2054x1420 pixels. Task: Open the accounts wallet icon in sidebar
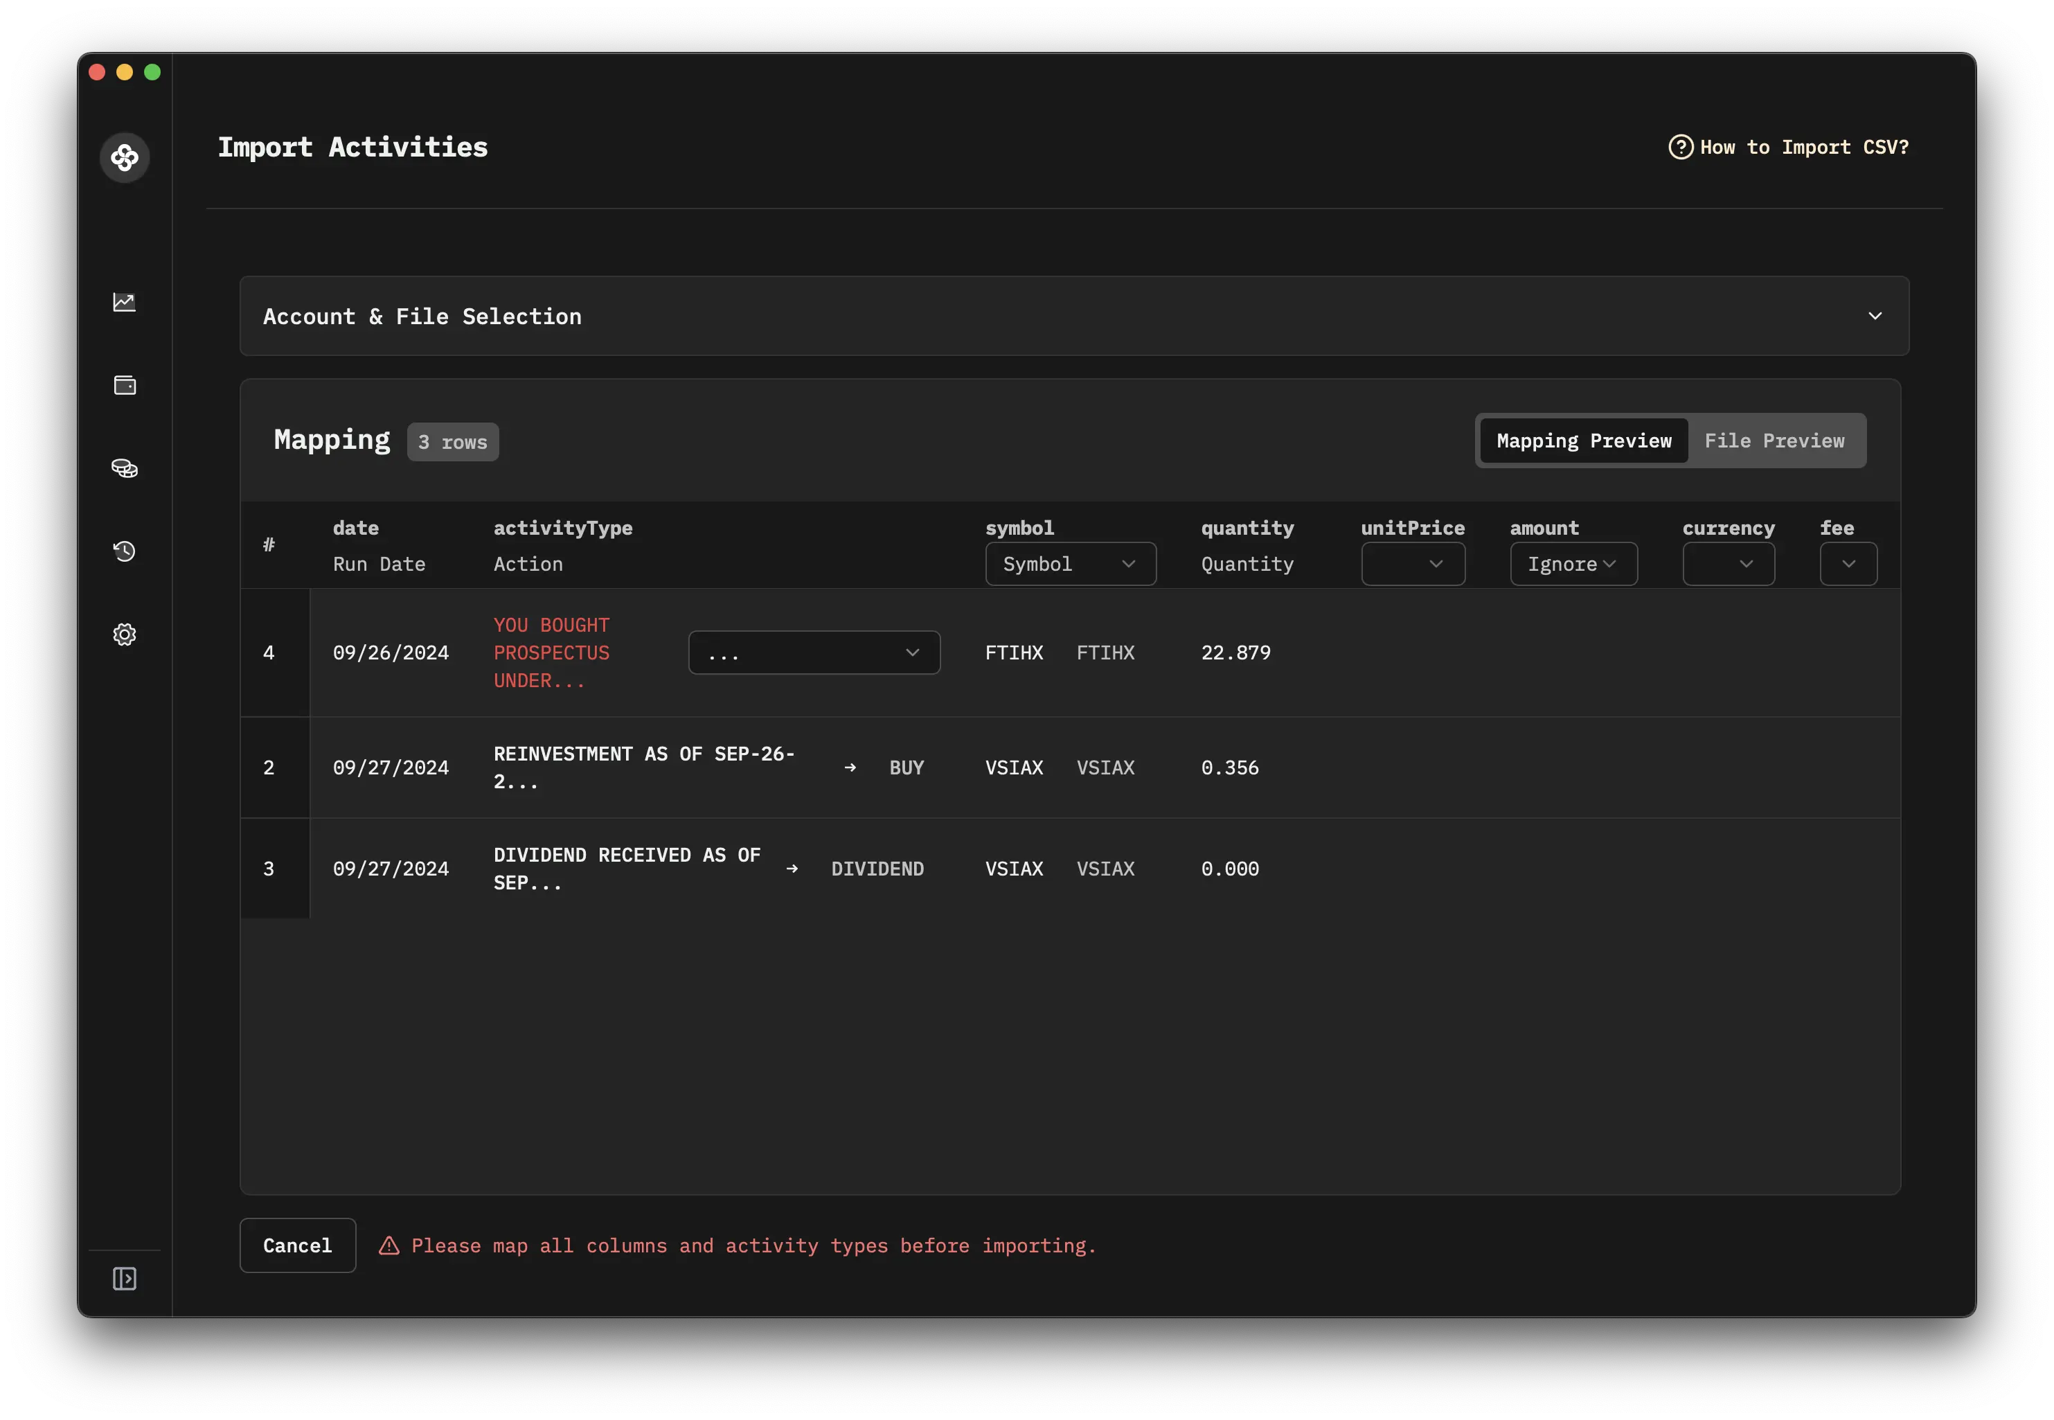[125, 385]
